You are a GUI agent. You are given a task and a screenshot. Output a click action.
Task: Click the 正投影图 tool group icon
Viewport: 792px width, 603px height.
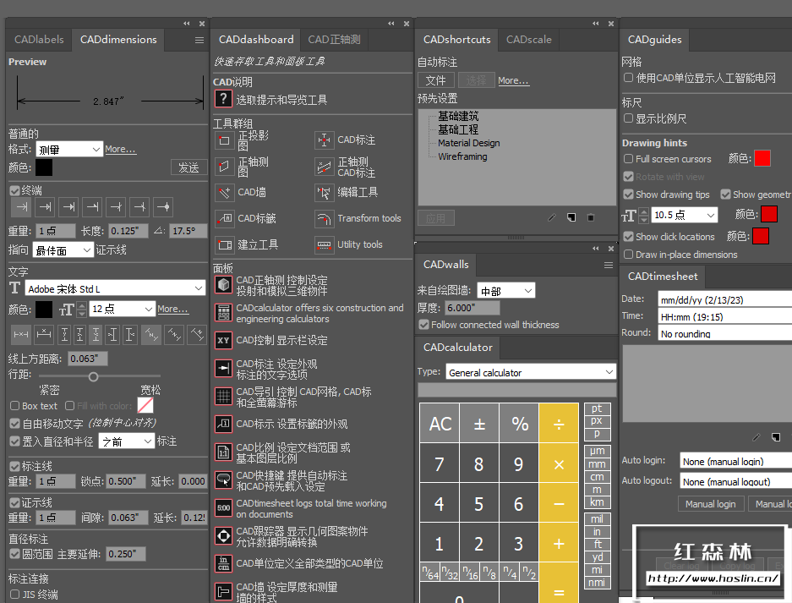click(224, 140)
